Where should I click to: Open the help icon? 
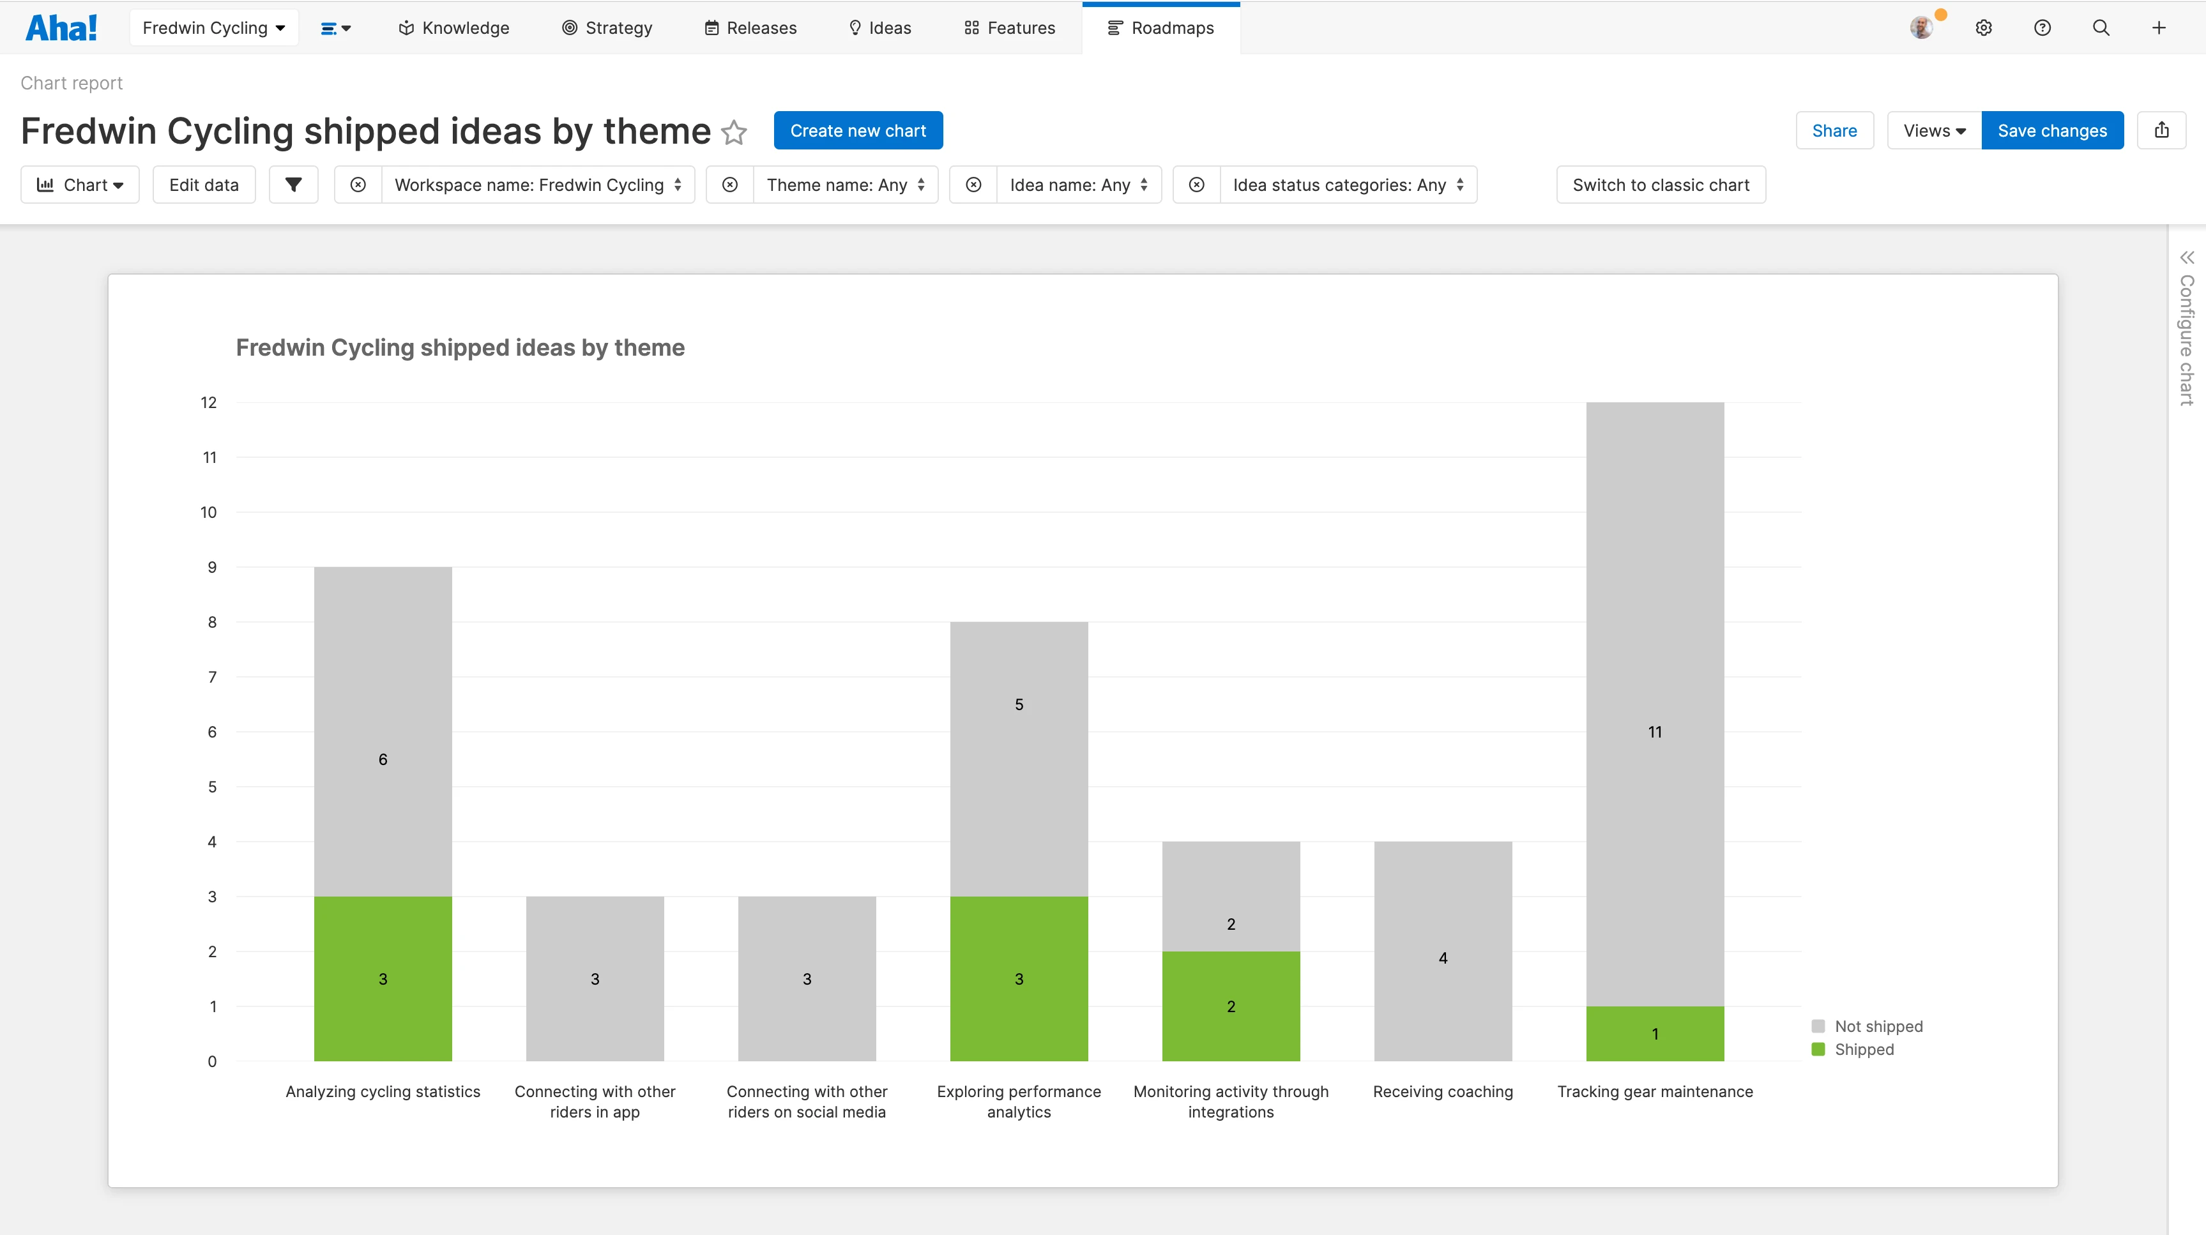coord(2042,27)
